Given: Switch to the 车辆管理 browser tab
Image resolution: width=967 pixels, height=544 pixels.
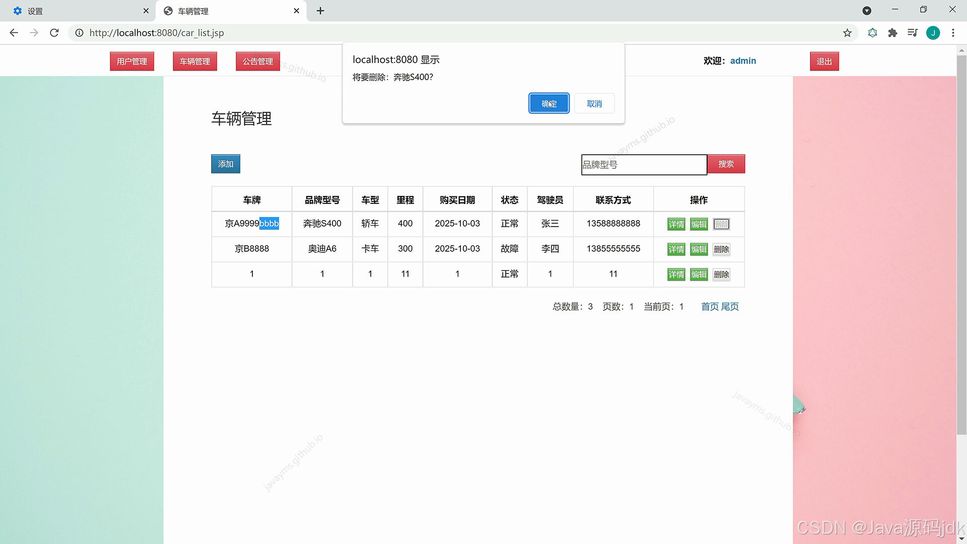Looking at the screenshot, I should point(232,11).
